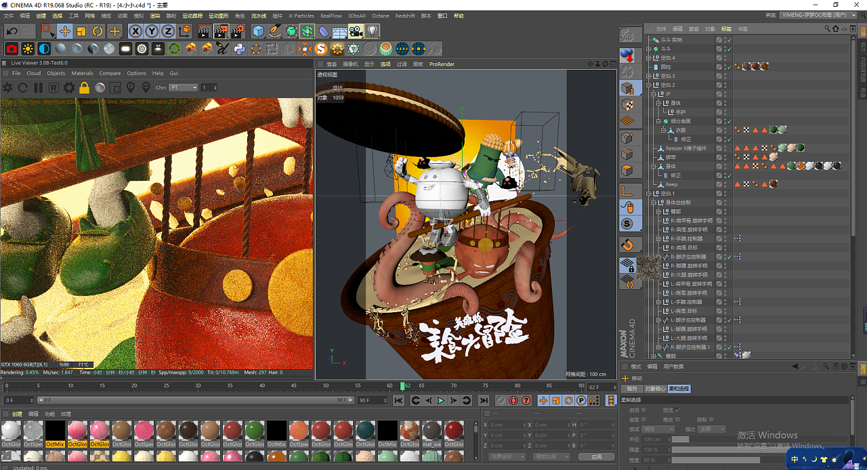Play the animation forward

[441, 401]
